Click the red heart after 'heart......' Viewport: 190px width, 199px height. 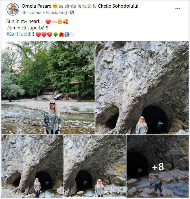click(48, 22)
